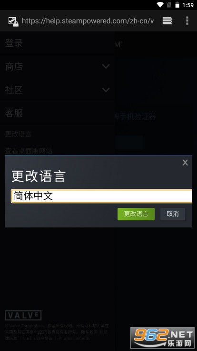Tap the Steam site icon in address bar
The width and height of the screenshot is (197, 351).
pyautogui.click(x=13, y=21)
